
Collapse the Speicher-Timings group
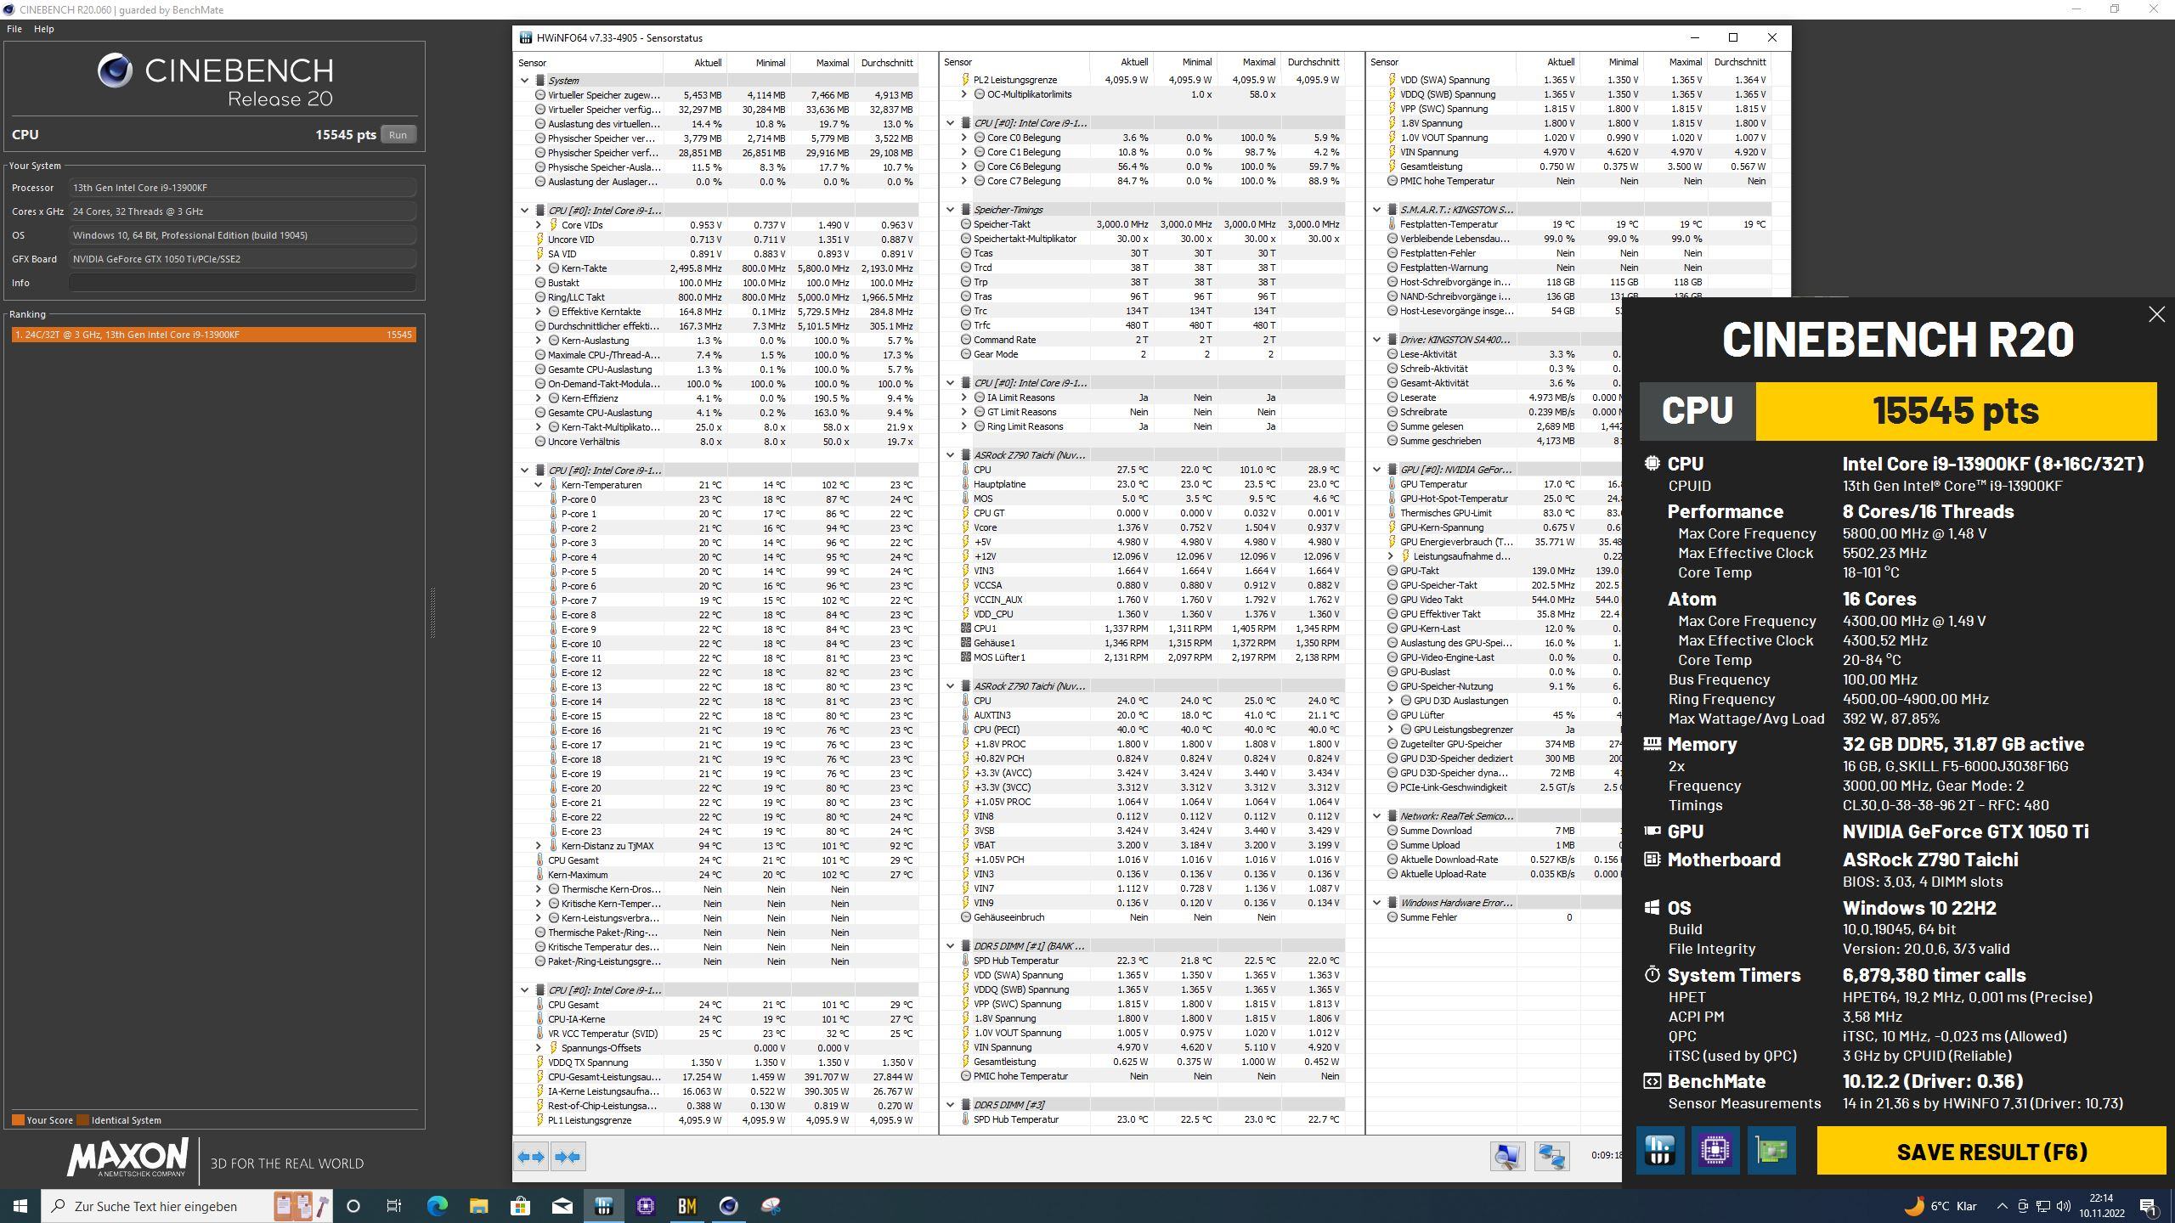click(951, 210)
